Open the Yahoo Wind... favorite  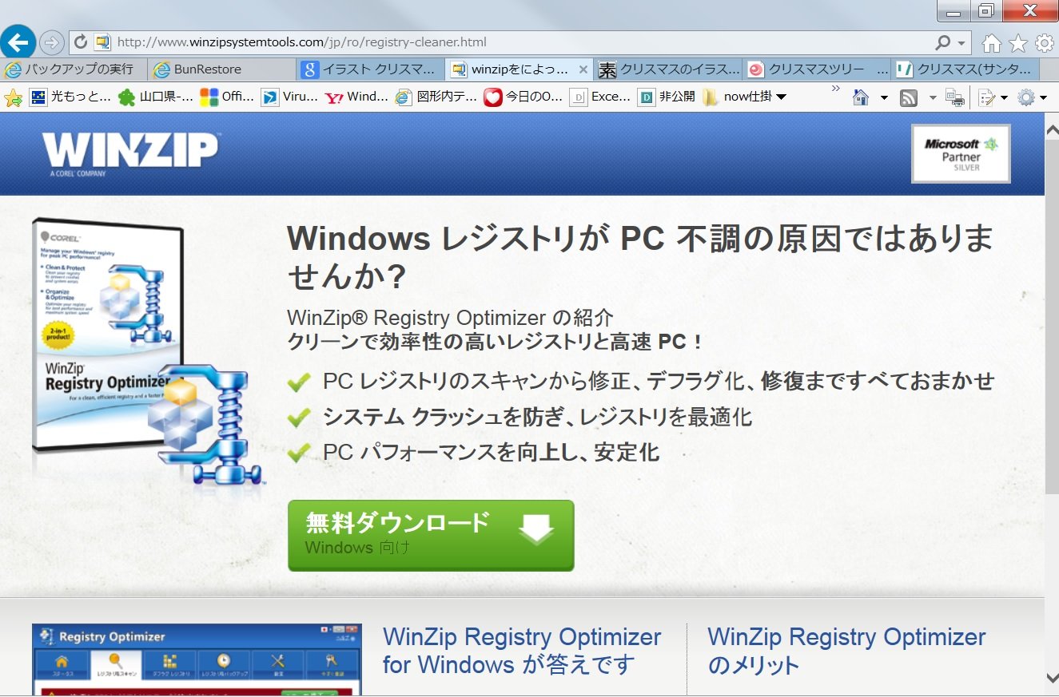356,97
